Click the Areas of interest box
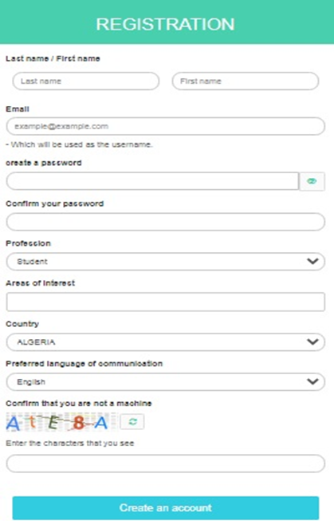 (x=165, y=302)
